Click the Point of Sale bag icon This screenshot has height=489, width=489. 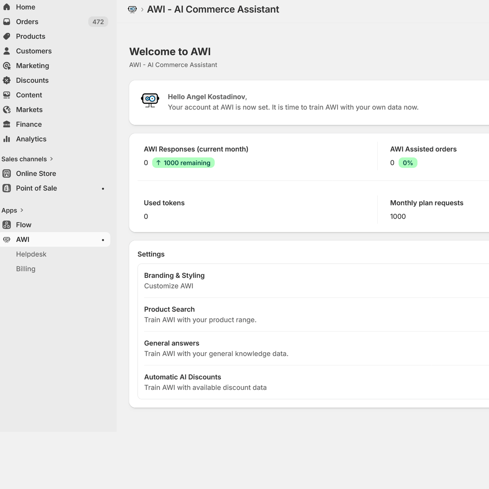[x=7, y=188]
